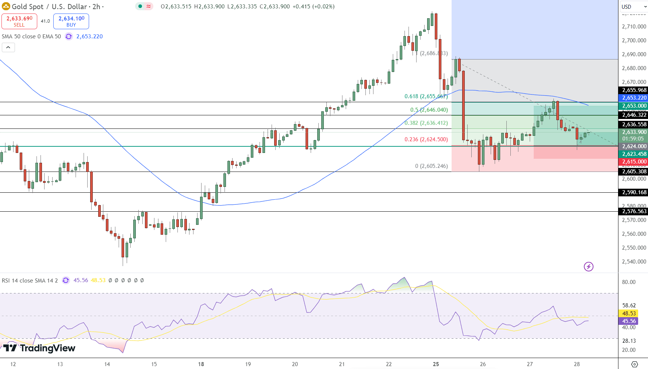This screenshot has width=648, height=369.
Task: Select the RSI 14 close SMA 14 2 legend
Action: point(30,280)
